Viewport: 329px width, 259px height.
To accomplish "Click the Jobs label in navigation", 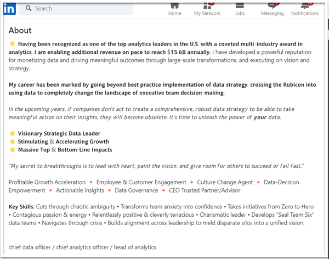I will coord(240,13).
